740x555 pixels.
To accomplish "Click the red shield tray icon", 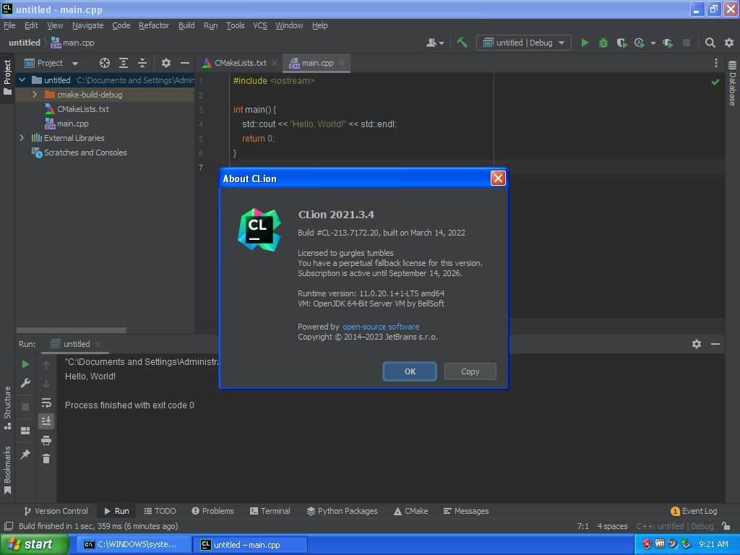I will pyautogui.click(x=647, y=544).
